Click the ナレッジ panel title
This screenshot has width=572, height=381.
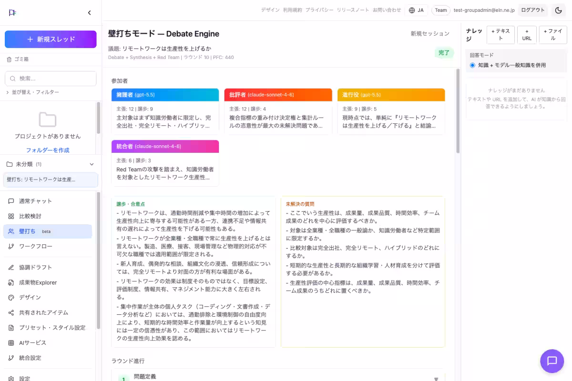coord(474,35)
